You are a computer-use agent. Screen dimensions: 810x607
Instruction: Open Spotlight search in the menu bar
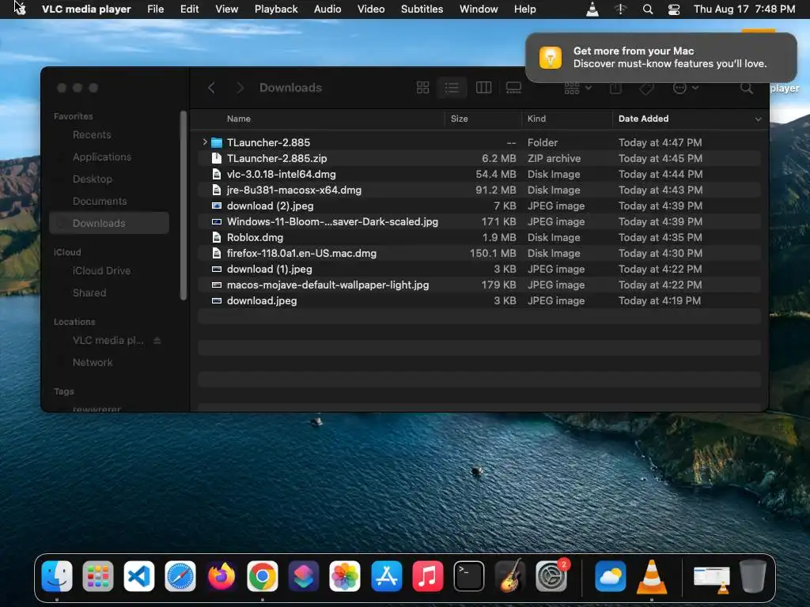[647, 9]
